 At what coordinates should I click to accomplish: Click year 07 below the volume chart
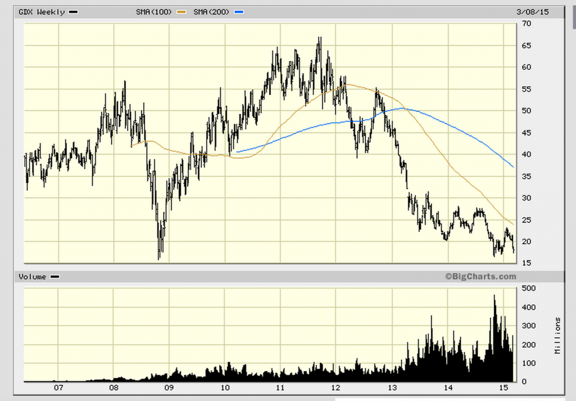58,387
